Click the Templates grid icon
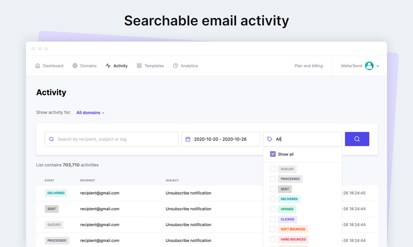The width and height of the screenshot is (413, 247). [139, 66]
